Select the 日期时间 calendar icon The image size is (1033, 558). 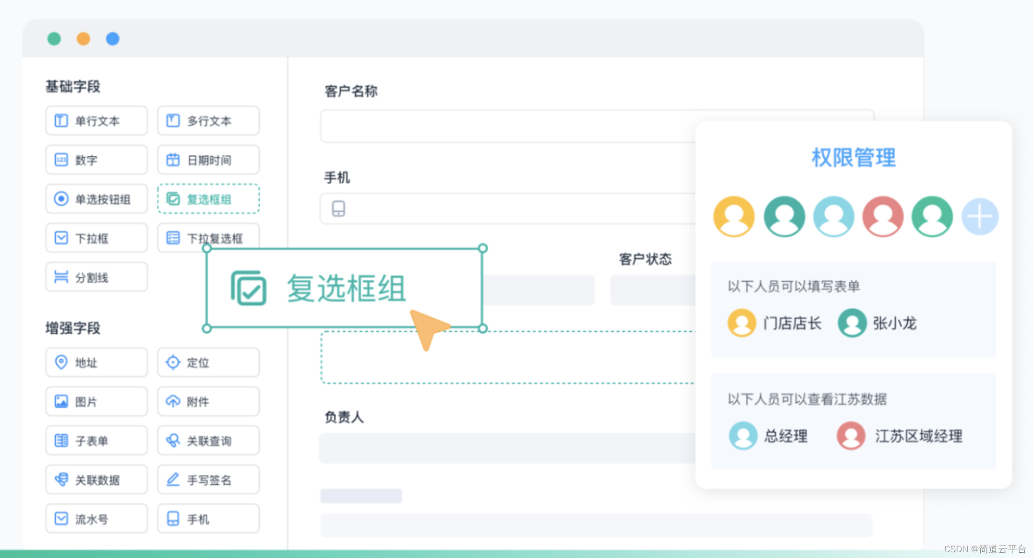tap(173, 160)
